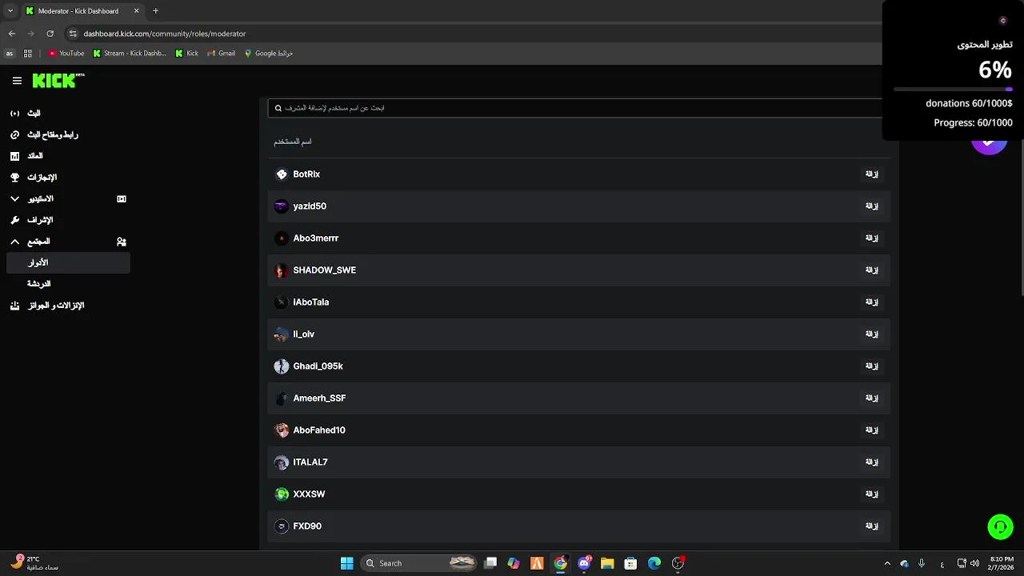Click the community people icon

122,242
